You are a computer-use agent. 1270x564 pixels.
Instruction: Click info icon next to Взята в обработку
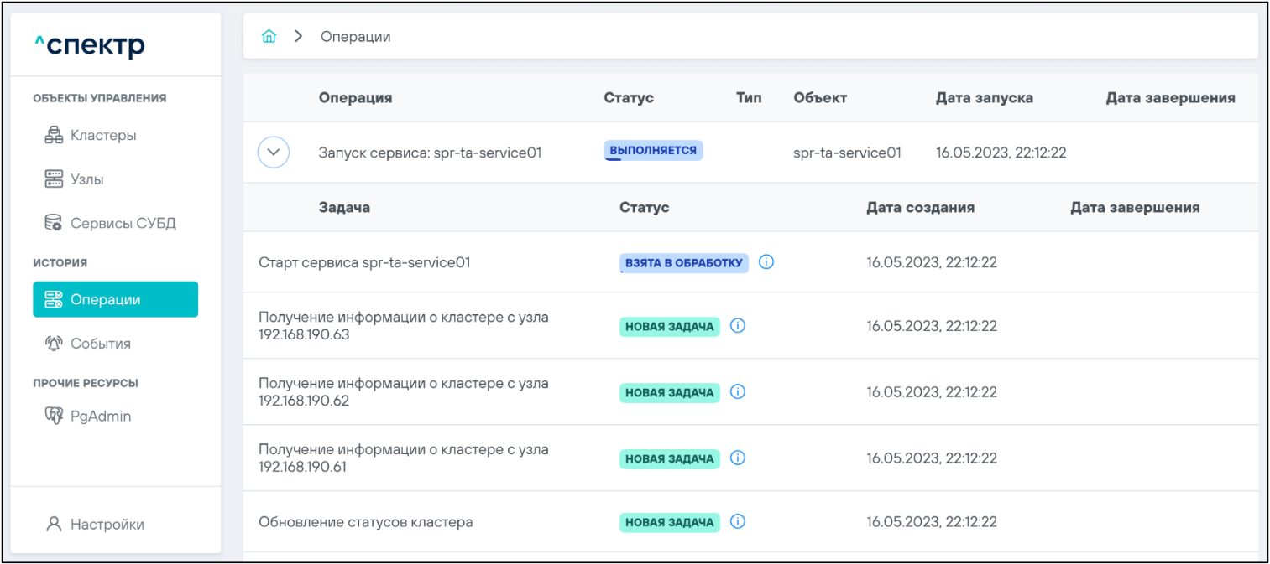click(x=766, y=262)
